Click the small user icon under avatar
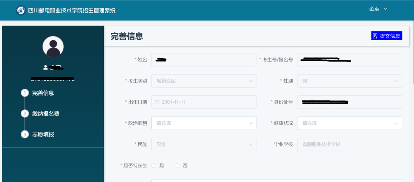This screenshot has width=414, height=182. point(45,67)
